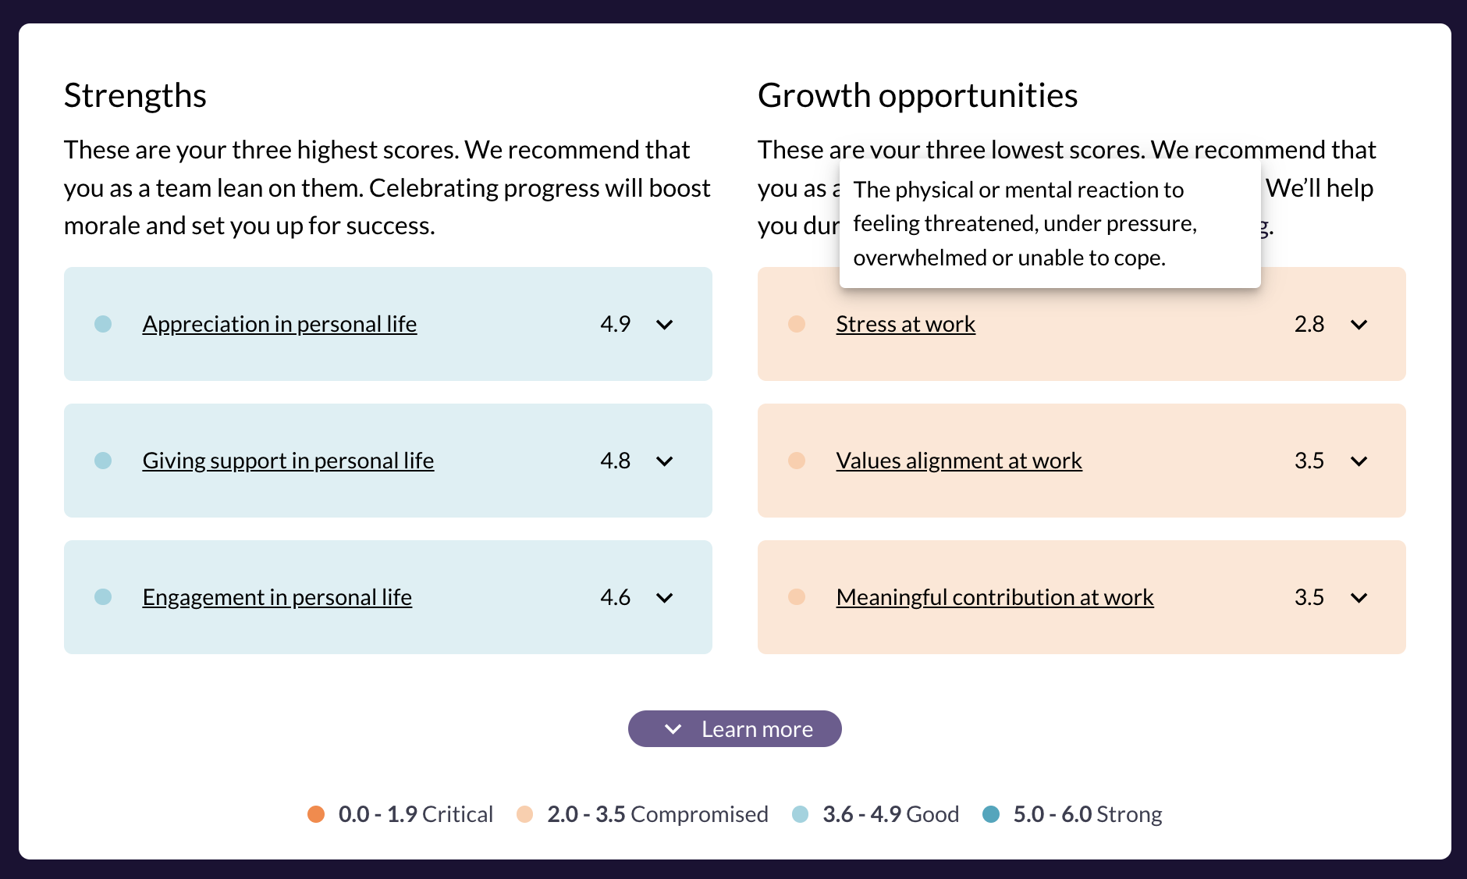Open the Meaningful contribution at work link
The image size is (1467, 879).
994,597
